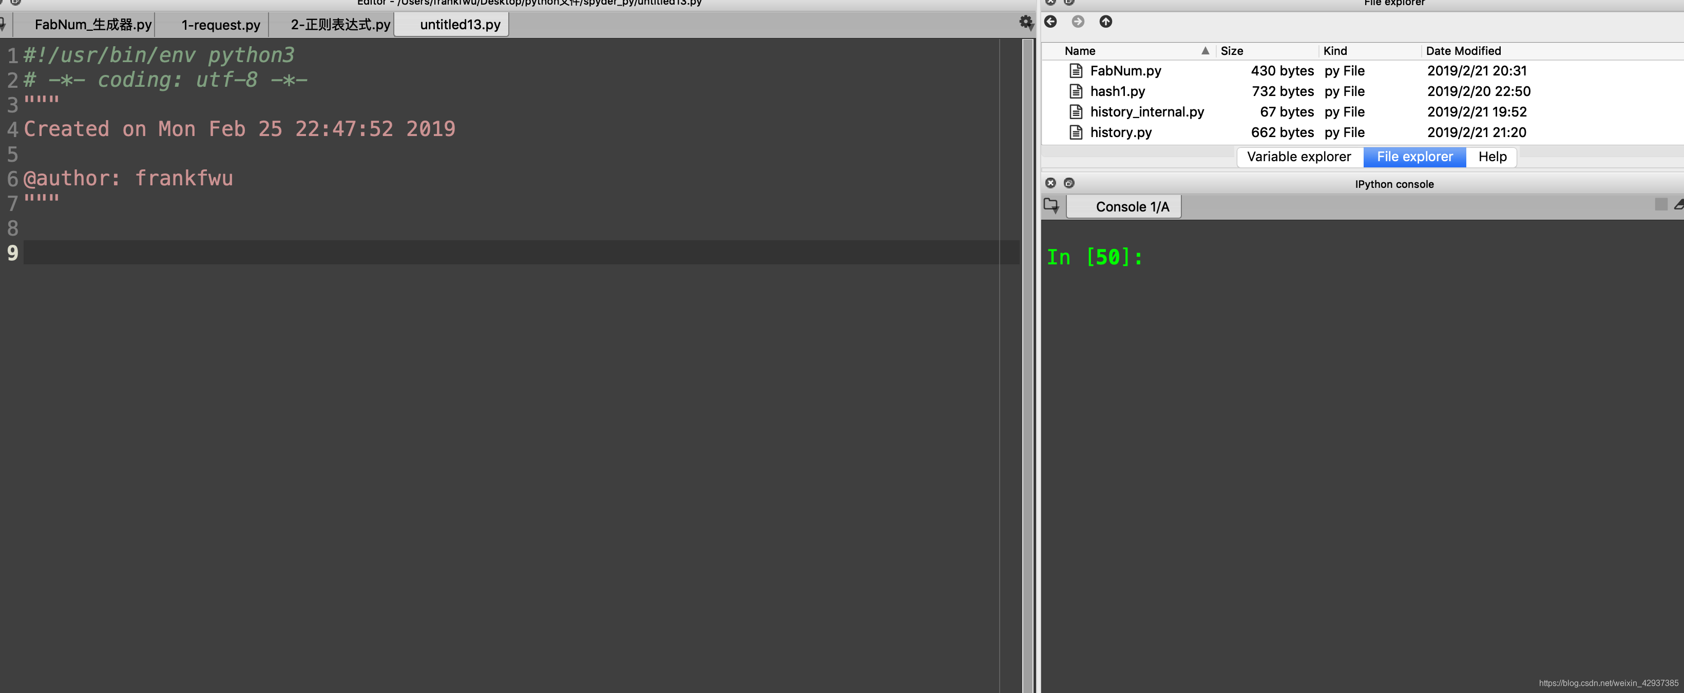Stop current command in IPython console
The image size is (1684, 693).
[1661, 205]
